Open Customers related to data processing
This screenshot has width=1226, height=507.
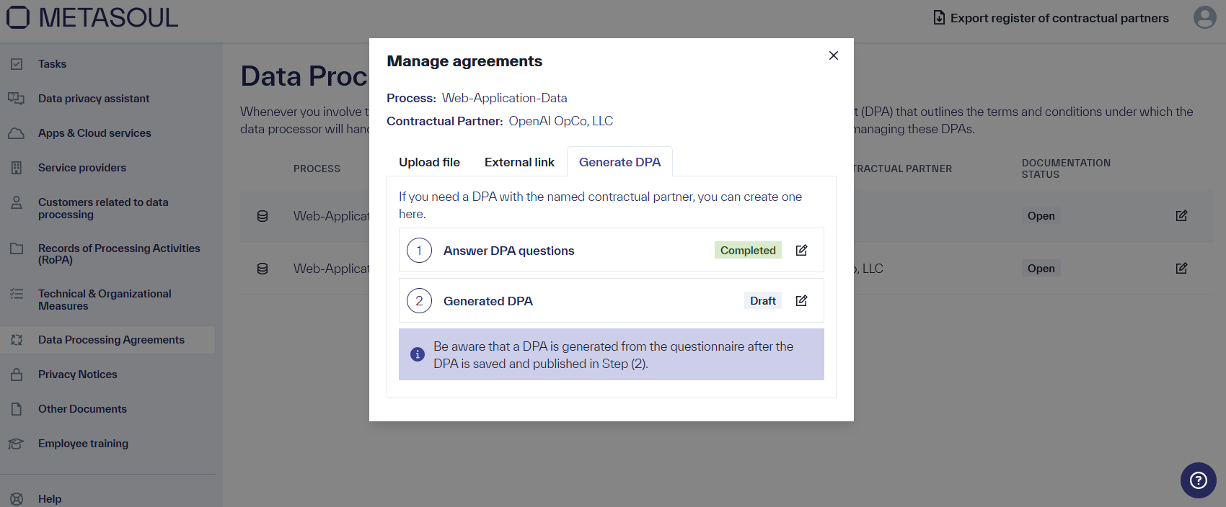pyautogui.click(x=103, y=208)
